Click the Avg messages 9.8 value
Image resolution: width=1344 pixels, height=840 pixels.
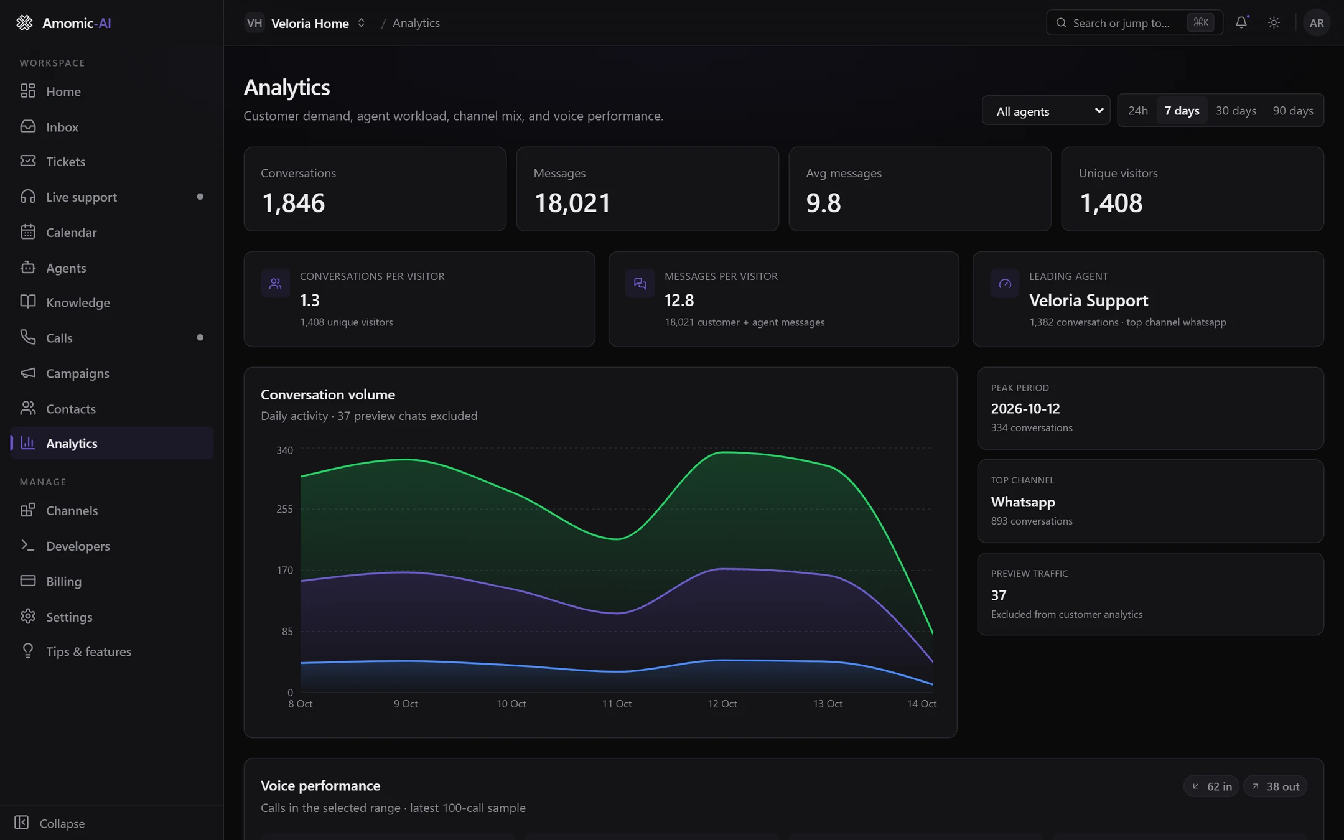(823, 203)
